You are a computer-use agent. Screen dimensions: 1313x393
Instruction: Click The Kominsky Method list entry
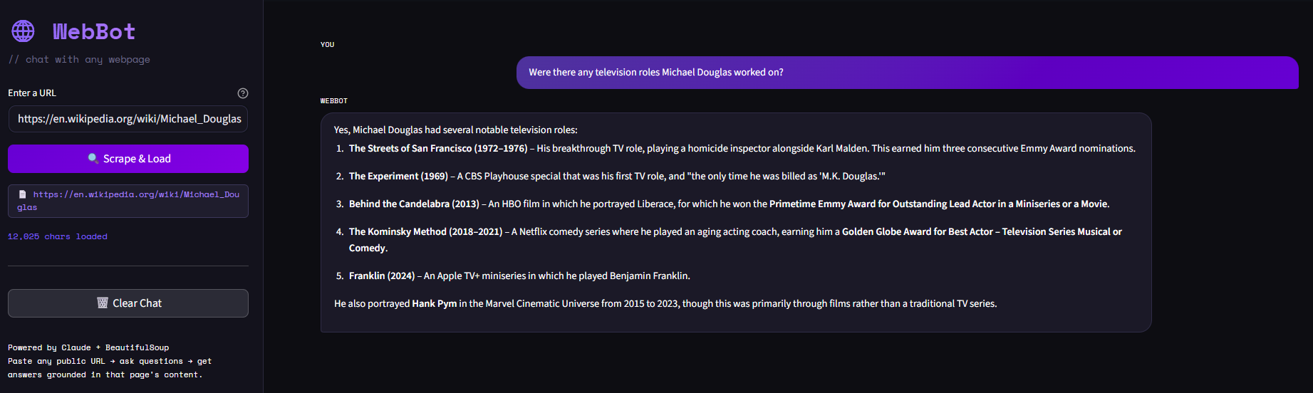[x=735, y=240]
